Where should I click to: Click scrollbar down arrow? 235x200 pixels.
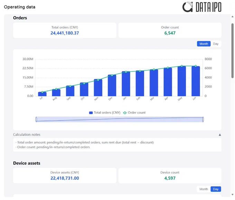click(x=233, y=194)
